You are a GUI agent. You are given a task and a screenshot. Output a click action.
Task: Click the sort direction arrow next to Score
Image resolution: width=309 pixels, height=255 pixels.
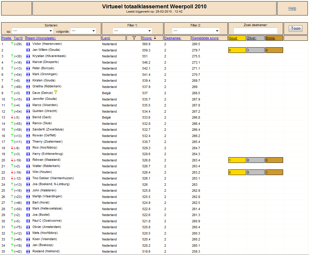pos(155,38)
